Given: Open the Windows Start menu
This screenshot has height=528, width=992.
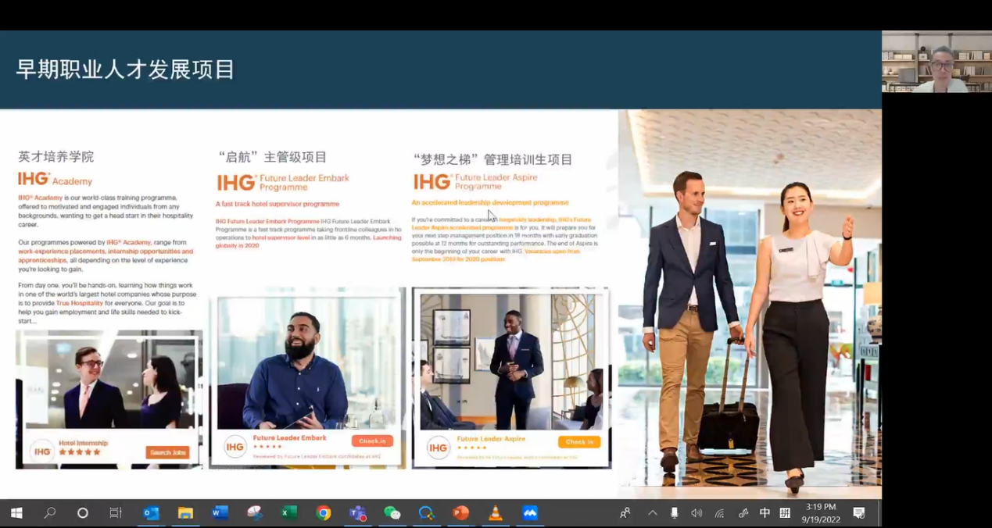Looking at the screenshot, I should click(x=16, y=513).
